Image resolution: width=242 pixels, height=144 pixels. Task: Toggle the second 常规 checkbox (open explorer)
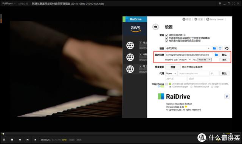[x=166, y=38]
